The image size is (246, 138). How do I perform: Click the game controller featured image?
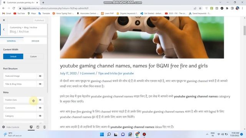[x=142, y=38]
